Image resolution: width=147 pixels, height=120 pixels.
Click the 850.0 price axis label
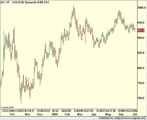pos(141,53)
